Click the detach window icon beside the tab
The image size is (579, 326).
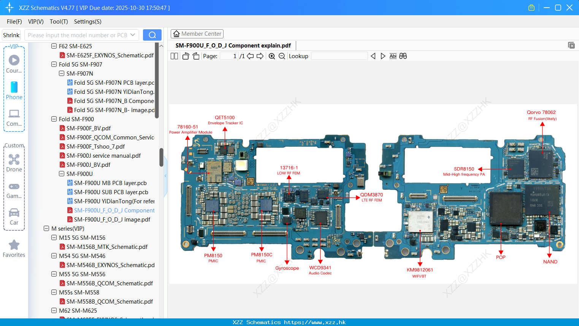click(x=571, y=45)
